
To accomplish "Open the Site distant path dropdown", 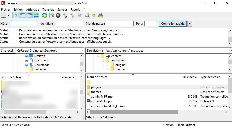I will 230,51.
